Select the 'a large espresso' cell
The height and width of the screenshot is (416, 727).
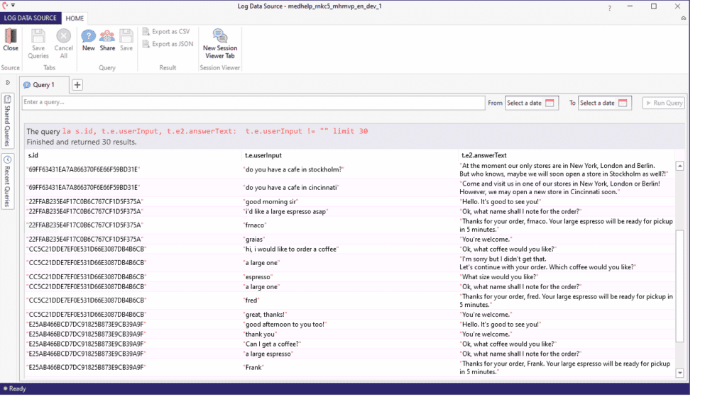coord(268,354)
